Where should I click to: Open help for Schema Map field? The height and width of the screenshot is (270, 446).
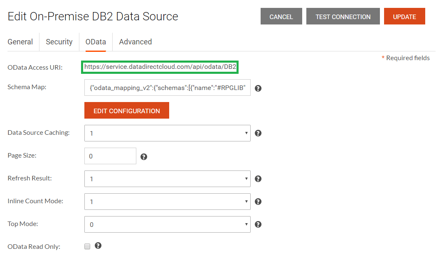[x=258, y=88]
